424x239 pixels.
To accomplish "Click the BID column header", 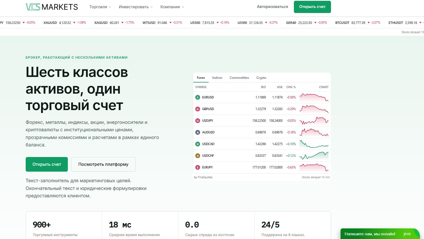I will [x=263, y=87].
